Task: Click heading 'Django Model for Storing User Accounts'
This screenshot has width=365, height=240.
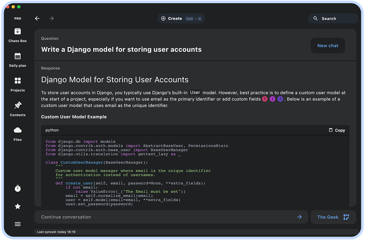Action: click(115, 80)
